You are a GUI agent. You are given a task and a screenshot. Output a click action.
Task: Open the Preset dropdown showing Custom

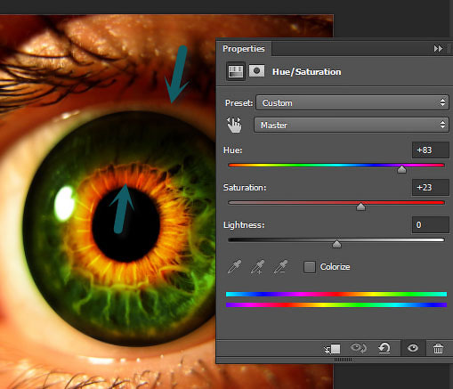click(x=352, y=102)
